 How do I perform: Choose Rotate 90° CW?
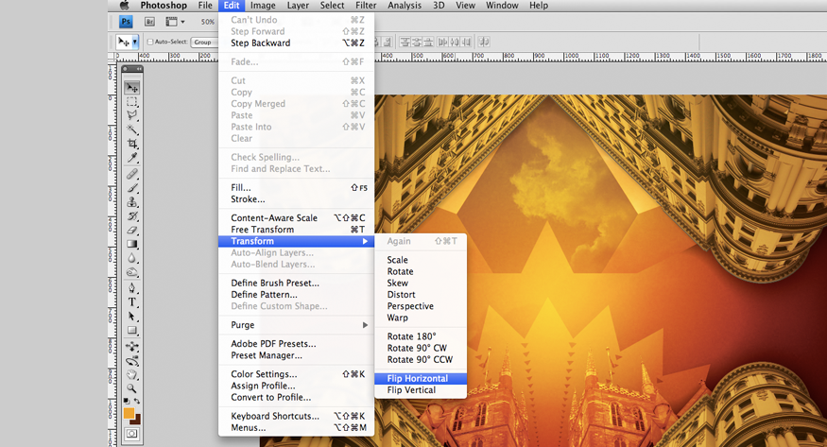(x=421, y=348)
